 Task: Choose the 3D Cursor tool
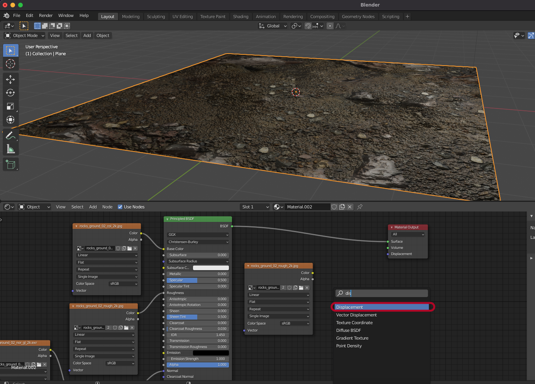10,64
